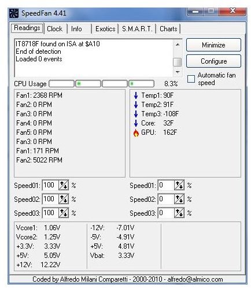Click the alfredo@almico.com status bar text
This screenshot has height=288, width=251.
(195, 279)
